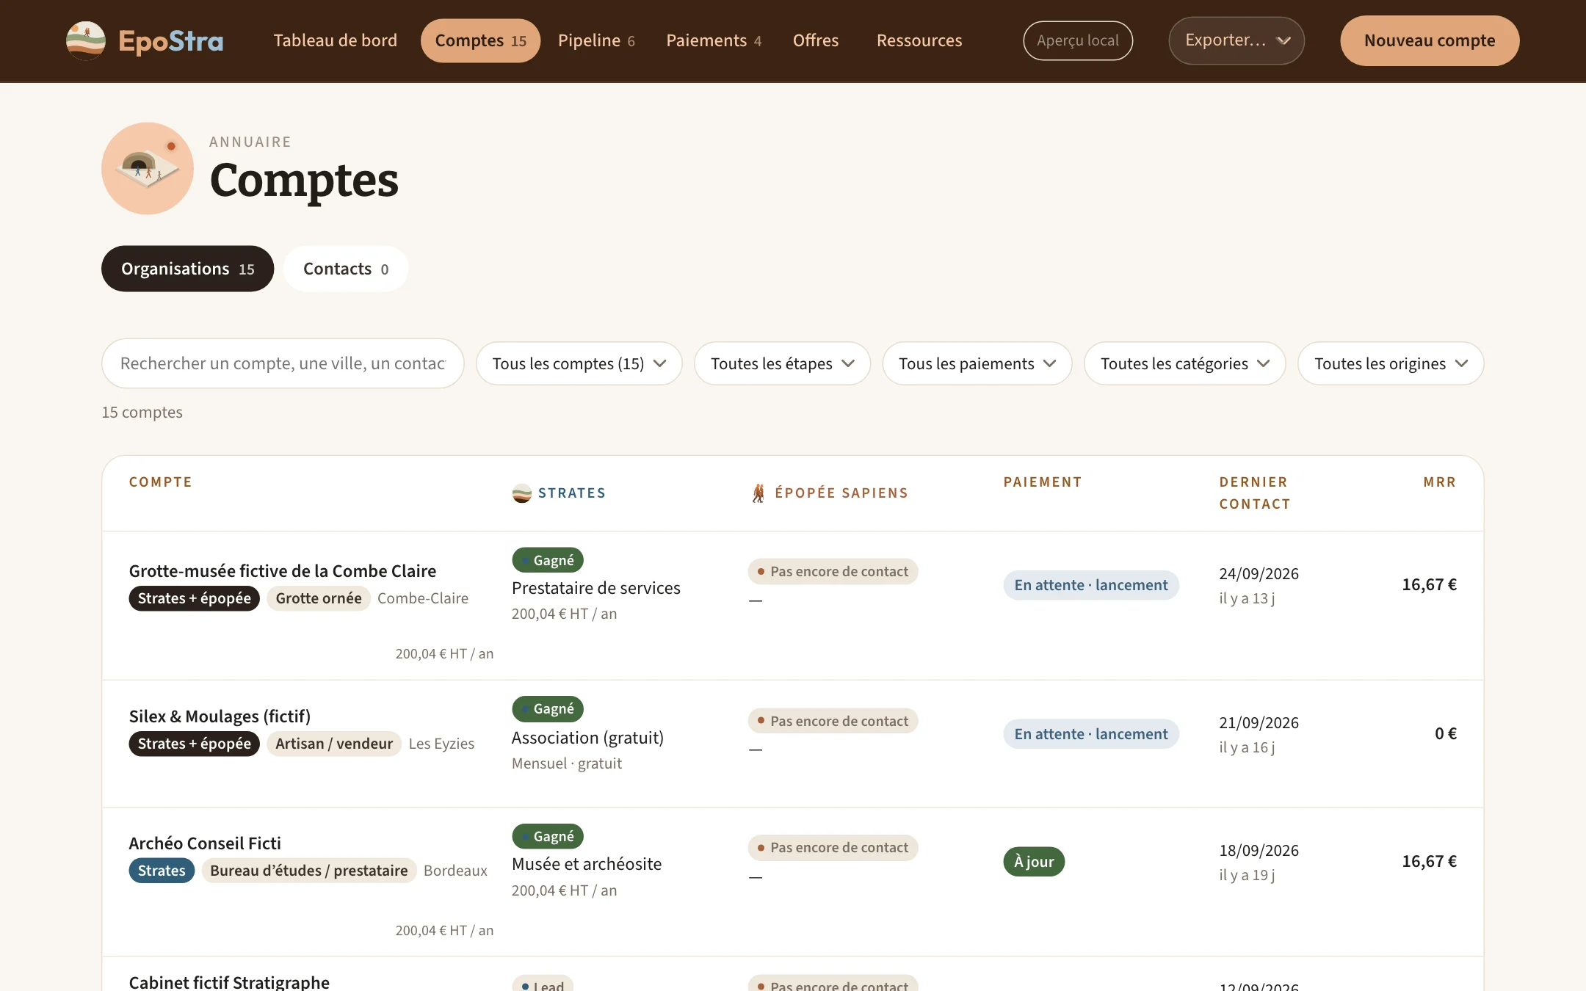Expand the Toutes les catégories filter
Screen dimensions: 1586x991
(x=1185, y=363)
